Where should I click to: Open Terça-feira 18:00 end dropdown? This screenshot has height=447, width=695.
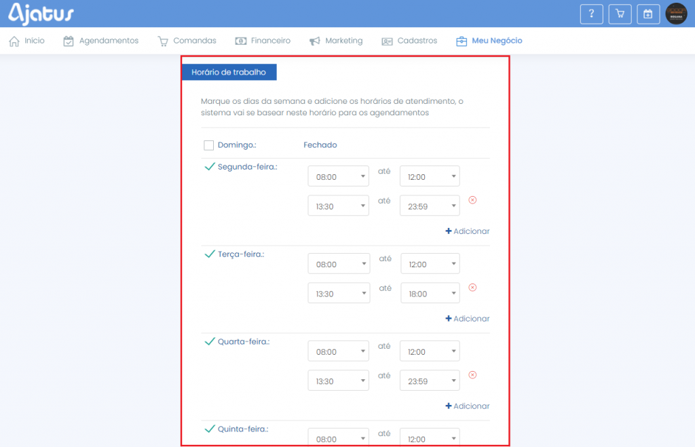click(x=430, y=293)
